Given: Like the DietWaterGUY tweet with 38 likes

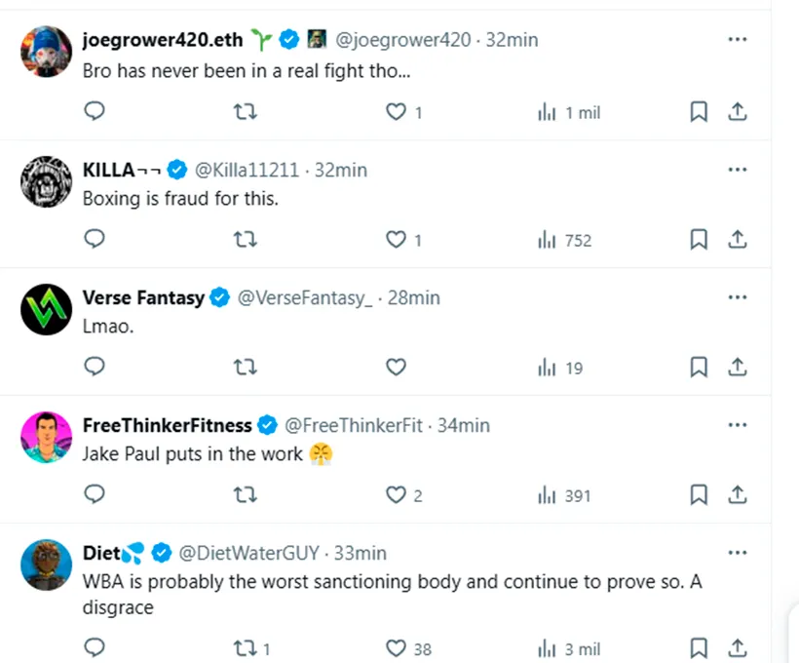Looking at the screenshot, I should (396, 648).
